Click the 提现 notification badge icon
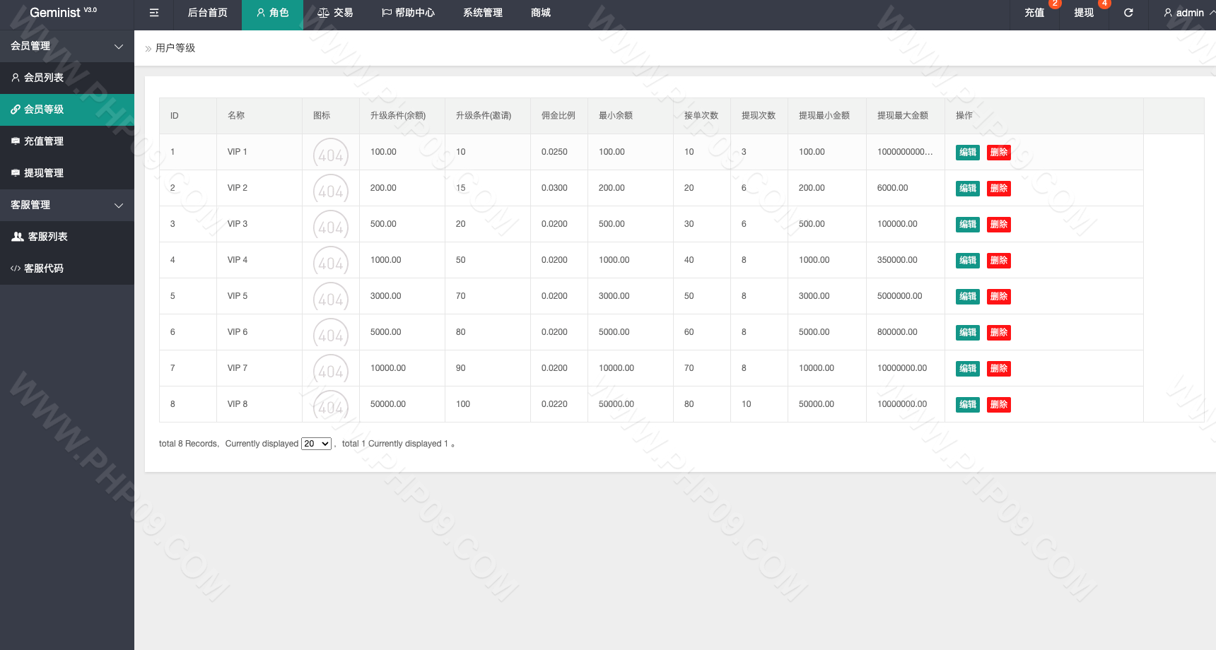The width and height of the screenshot is (1216, 650). [1104, 4]
